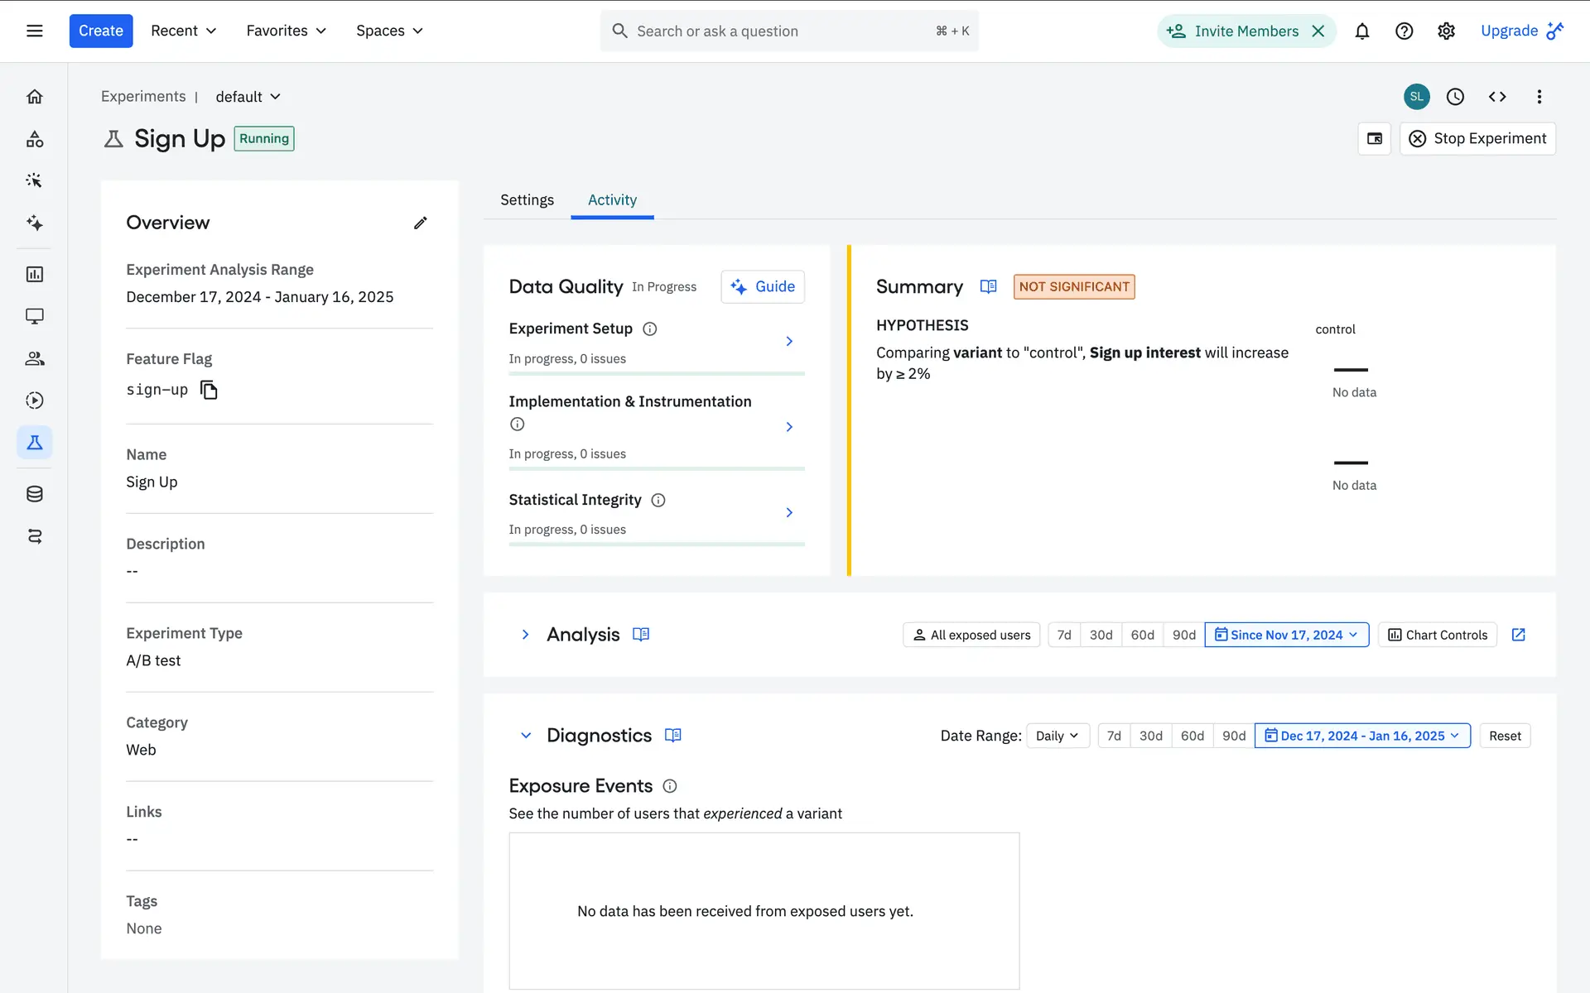Open the Daily interval dropdown
This screenshot has width=1590, height=993.
coord(1058,736)
